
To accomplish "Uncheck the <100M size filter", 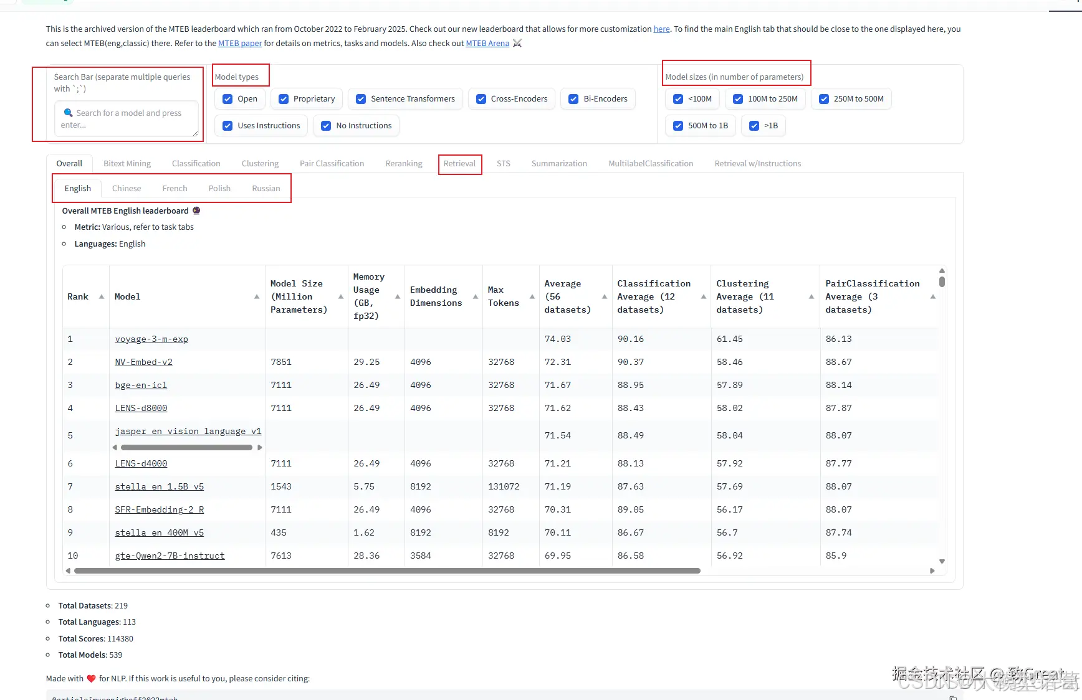I will (x=678, y=99).
